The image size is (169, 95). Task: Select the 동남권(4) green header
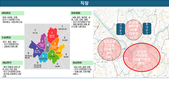click(x=82, y=63)
